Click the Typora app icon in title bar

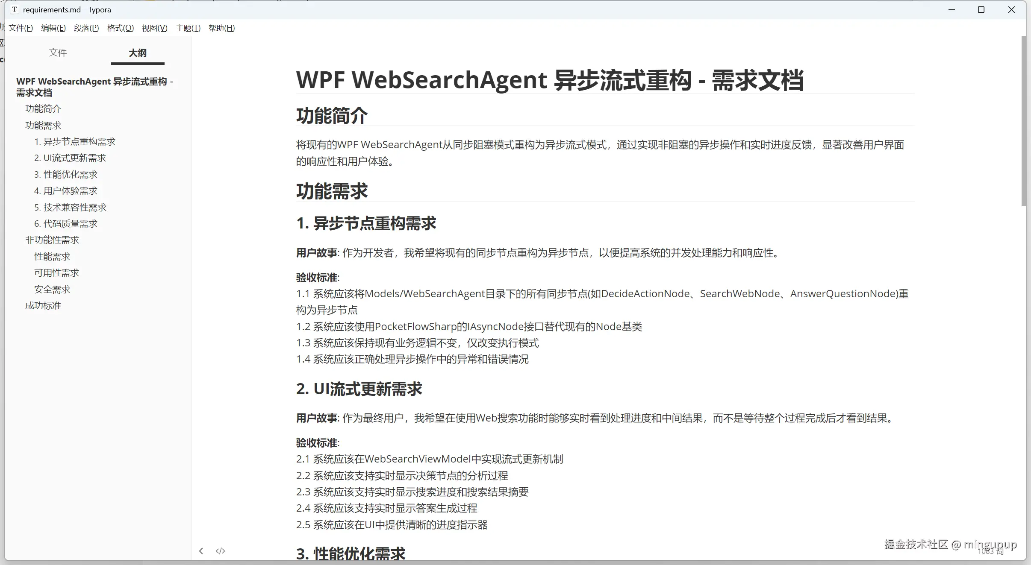click(15, 9)
